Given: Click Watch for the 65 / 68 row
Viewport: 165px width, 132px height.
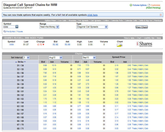Looking at the screenshot, I should pyautogui.click(x=141, y=117).
